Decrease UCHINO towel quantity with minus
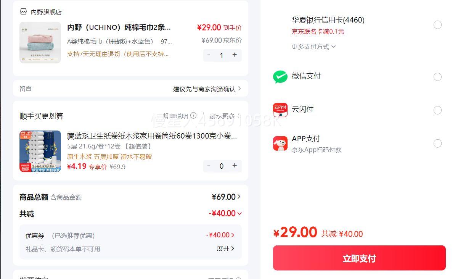Screen dimensions: 458x279 point(209,55)
